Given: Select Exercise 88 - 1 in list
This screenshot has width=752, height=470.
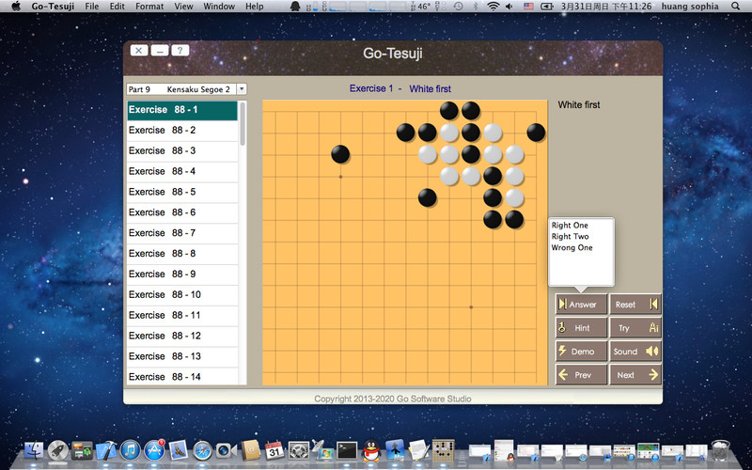Looking at the screenshot, I should pyautogui.click(x=182, y=110).
